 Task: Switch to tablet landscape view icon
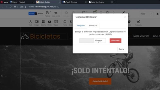pyautogui.click(x=101, y=12)
